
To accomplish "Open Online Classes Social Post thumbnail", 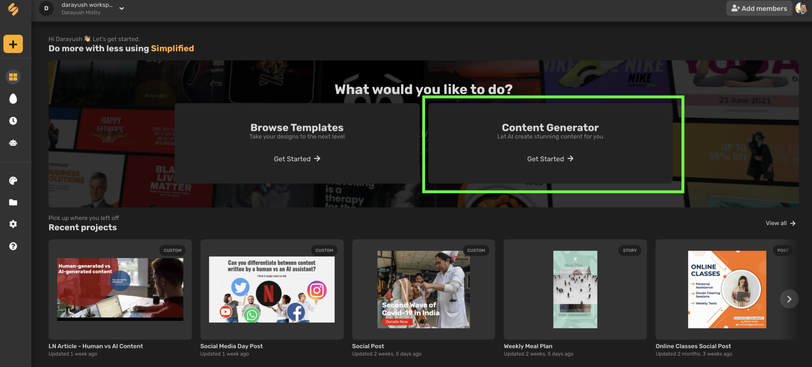I will [727, 289].
